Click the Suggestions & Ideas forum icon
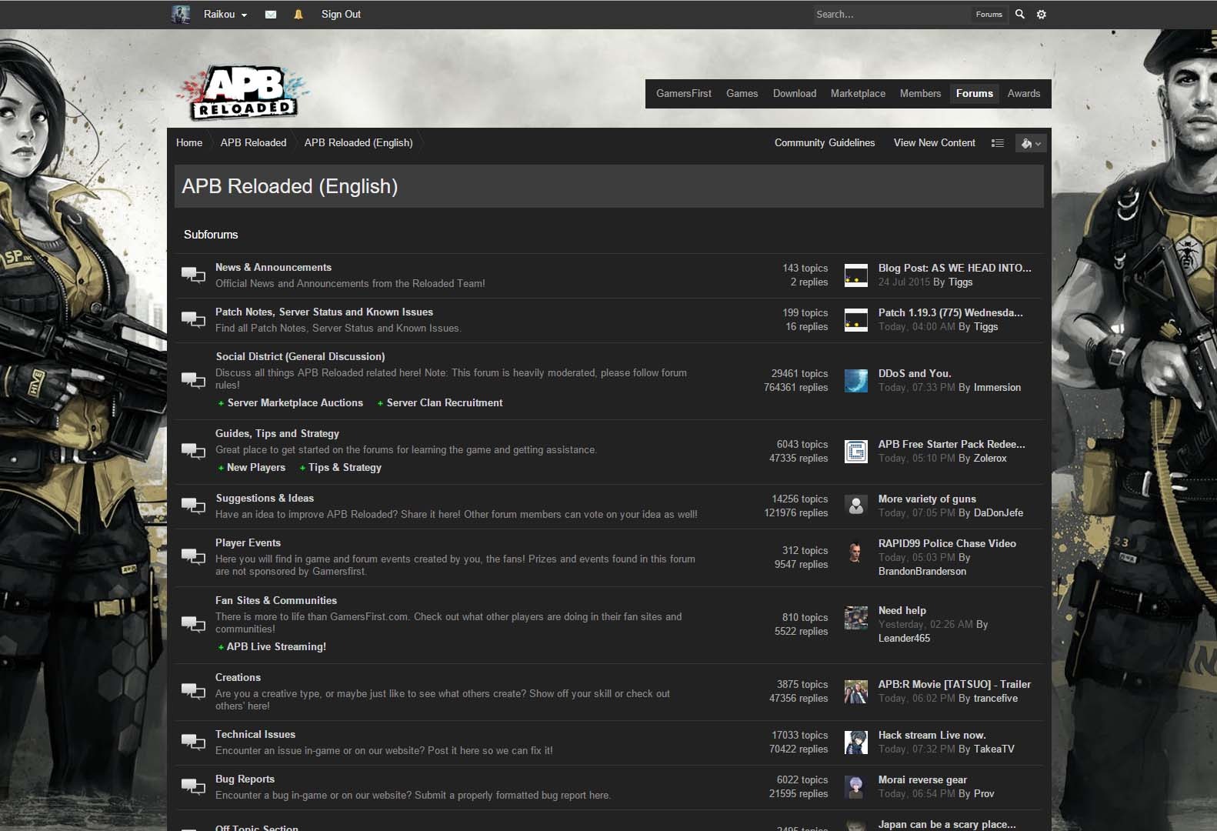The image size is (1217, 831). (x=193, y=506)
